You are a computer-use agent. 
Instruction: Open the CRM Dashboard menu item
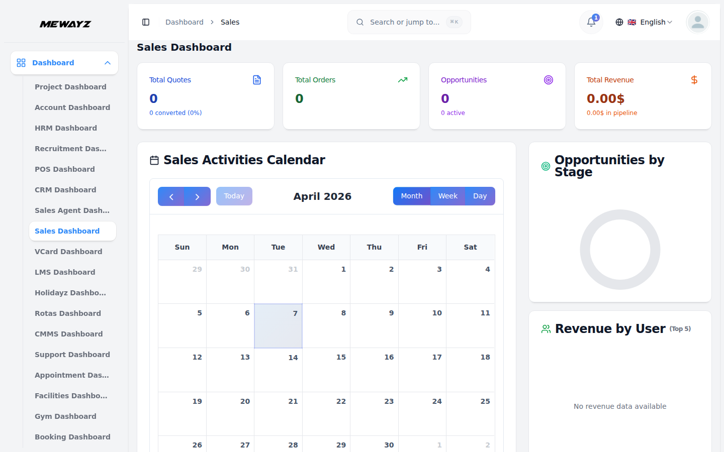tap(65, 190)
